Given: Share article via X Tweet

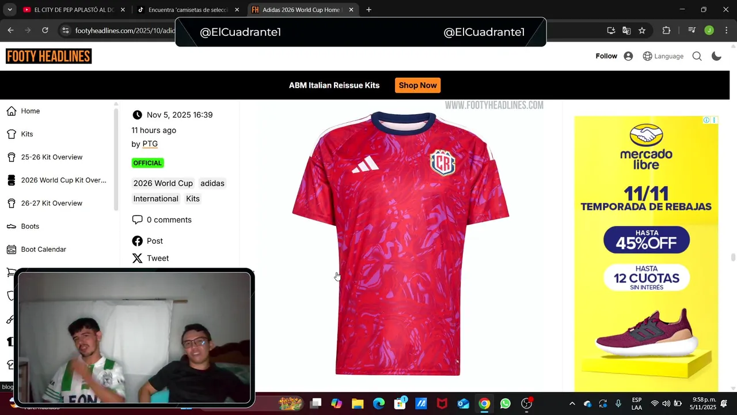Looking at the screenshot, I should (x=150, y=258).
